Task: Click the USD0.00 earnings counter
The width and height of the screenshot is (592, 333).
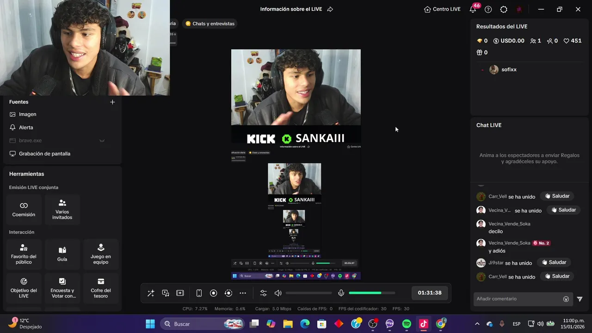Action: (509, 41)
